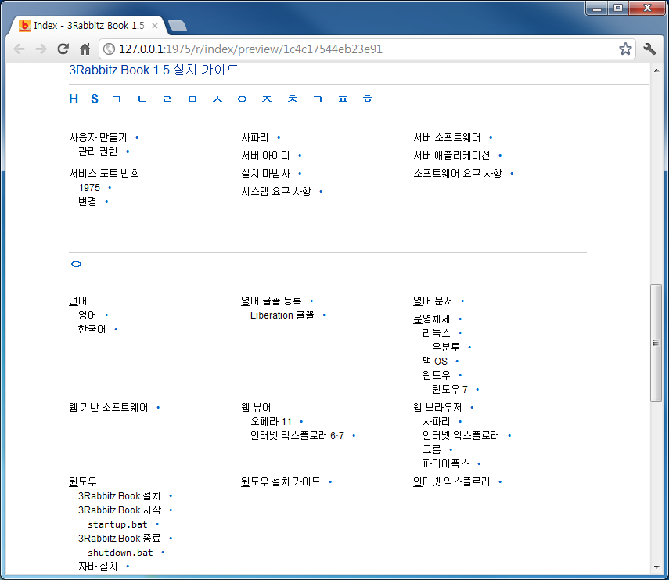Jump to index letter H
The height and width of the screenshot is (580, 669).
click(74, 99)
